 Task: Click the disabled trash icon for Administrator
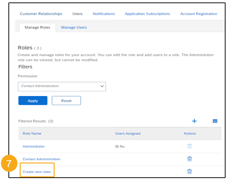pyautogui.click(x=189, y=146)
